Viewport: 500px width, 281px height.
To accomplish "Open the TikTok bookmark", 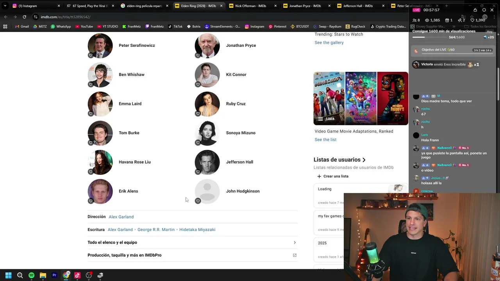I will click(175, 27).
